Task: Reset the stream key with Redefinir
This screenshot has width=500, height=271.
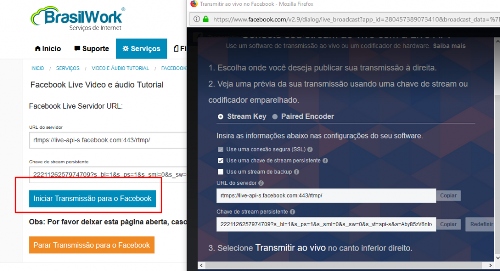Action: point(481,224)
